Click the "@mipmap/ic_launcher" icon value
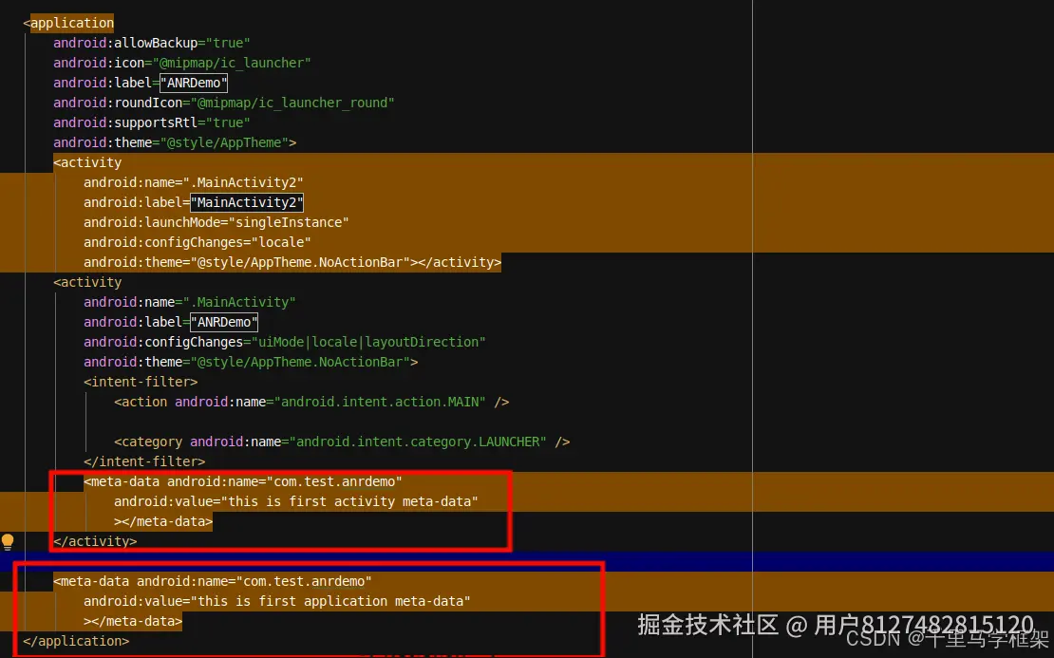 [x=232, y=64]
